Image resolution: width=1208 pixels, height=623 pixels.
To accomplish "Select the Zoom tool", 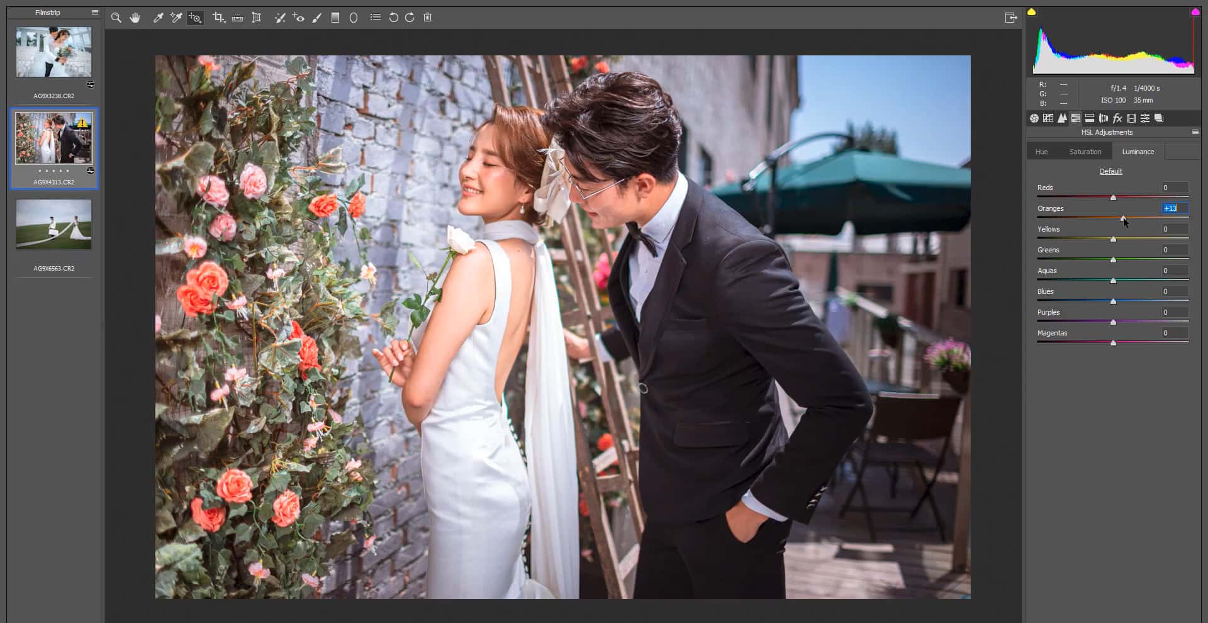I will click(116, 18).
